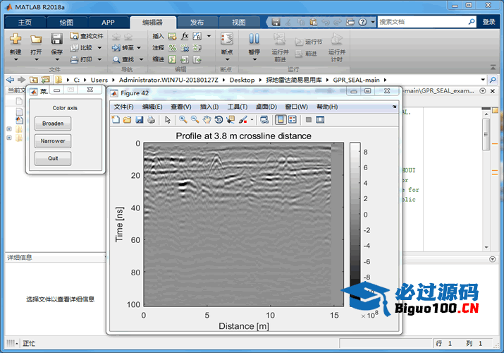This screenshot has width=504, height=353.
Task: Click the insert section icon in editor ribbon
Action: point(172,36)
